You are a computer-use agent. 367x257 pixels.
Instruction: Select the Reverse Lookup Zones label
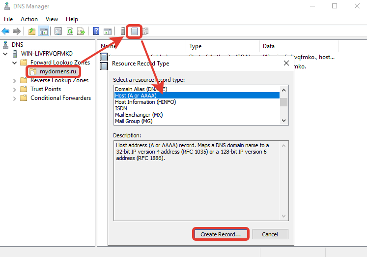click(59, 80)
